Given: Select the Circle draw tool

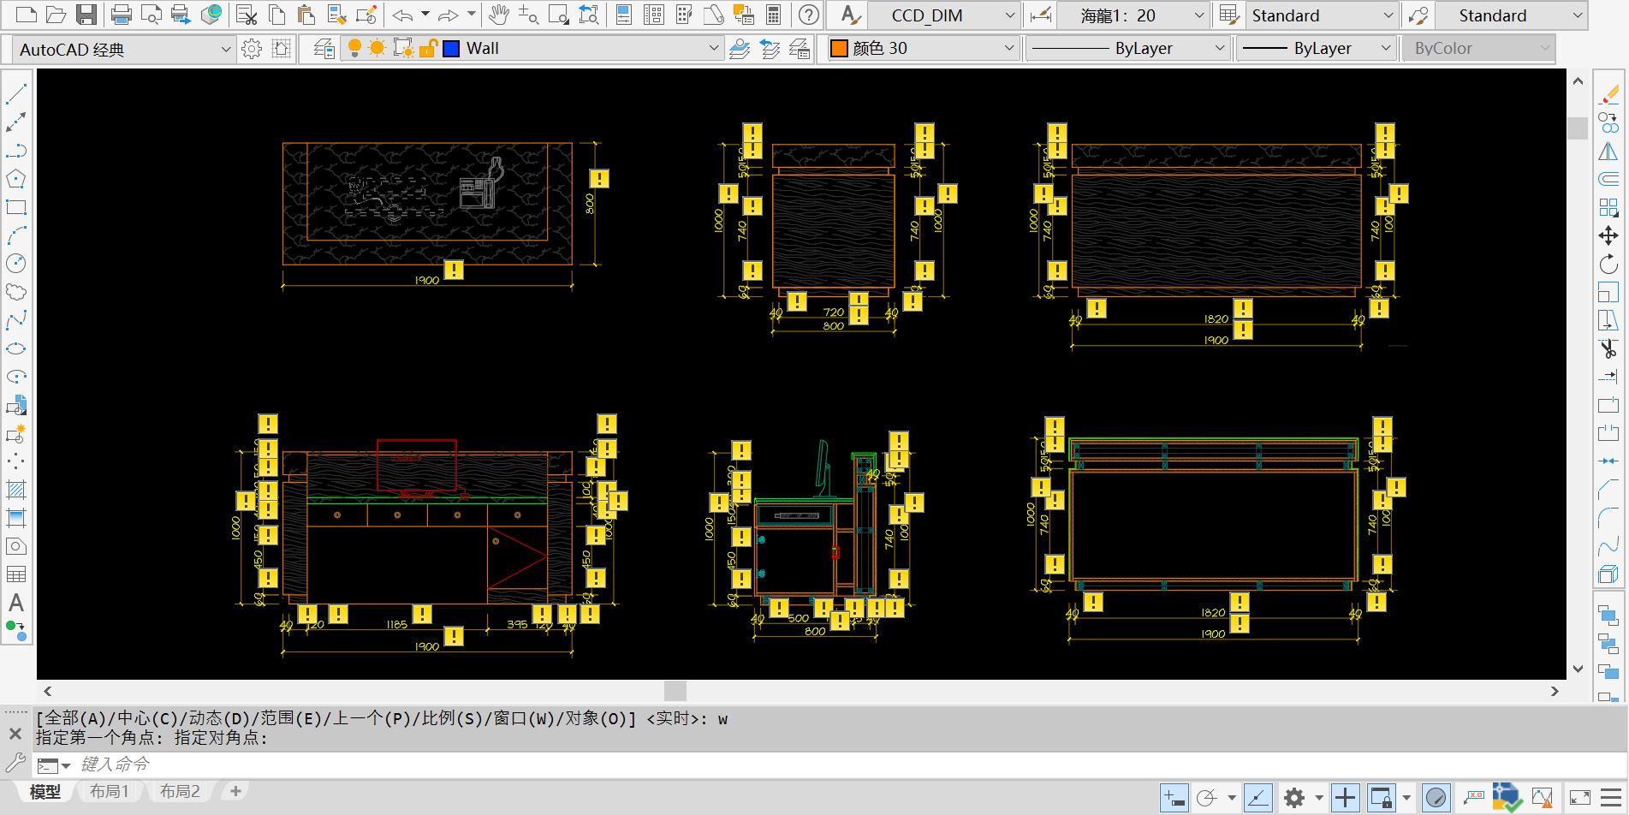Looking at the screenshot, I should tap(15, 264).
